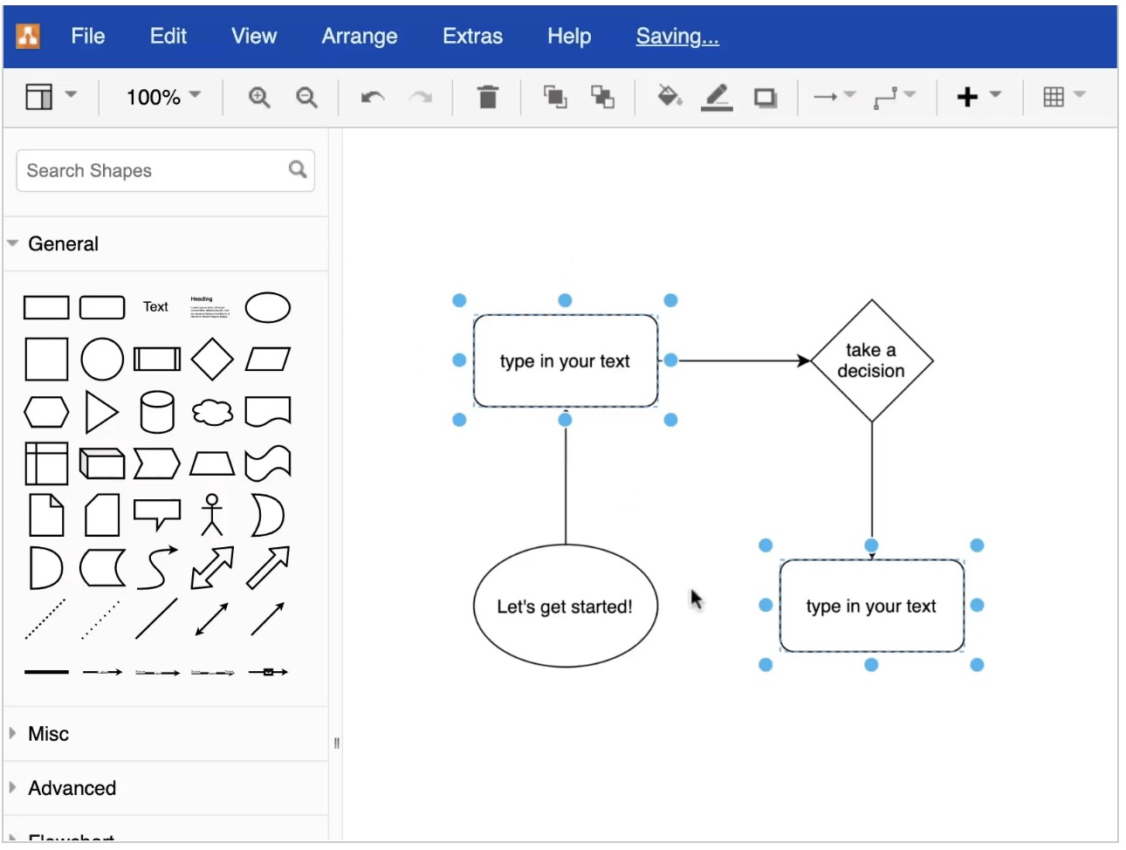
Task: Open the zoom level 100% dropdown
Action: click(163, 97)
